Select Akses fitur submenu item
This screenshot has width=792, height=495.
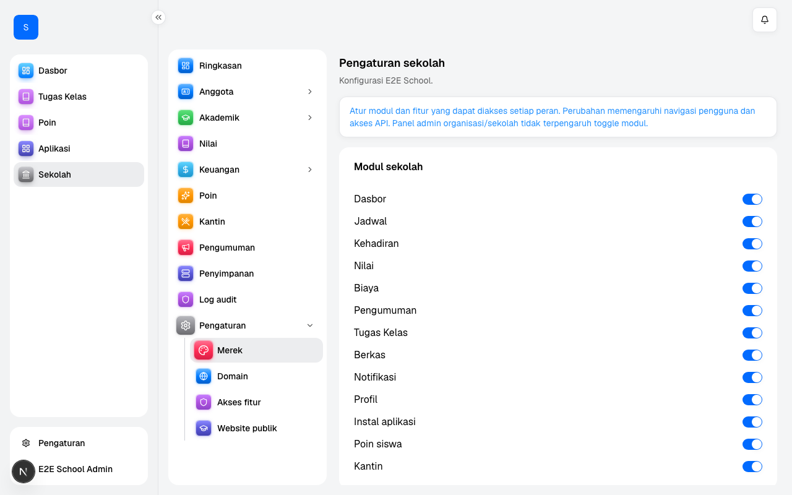257,402
